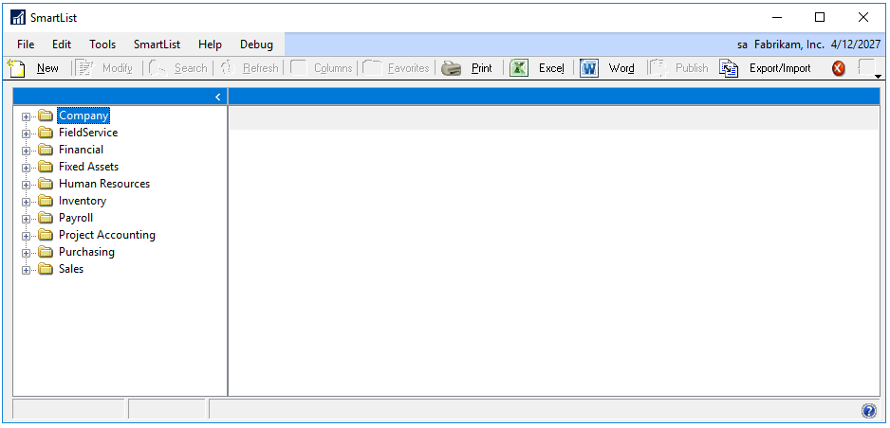Expand the Payroll tree node
890x428 pixels.
click(x=26, y=219)
